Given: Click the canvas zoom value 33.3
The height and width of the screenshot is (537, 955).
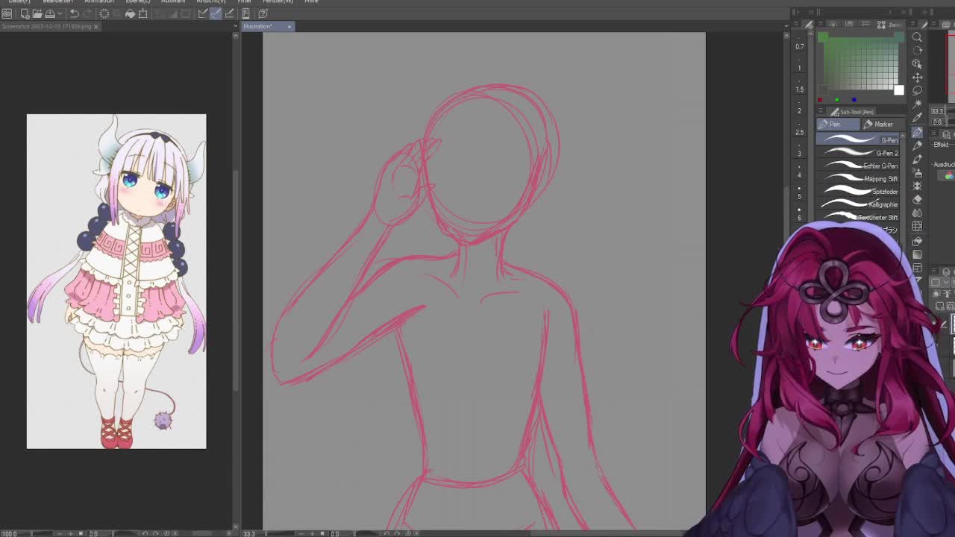Looking at the screenshot, I should [x=249, y=533].
